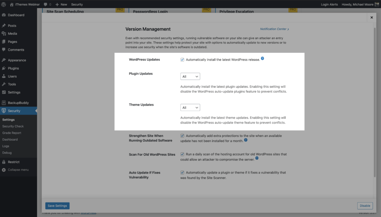381x217 pixels.
Task: Click the WordPress link in footer
Action: [88, 213]
